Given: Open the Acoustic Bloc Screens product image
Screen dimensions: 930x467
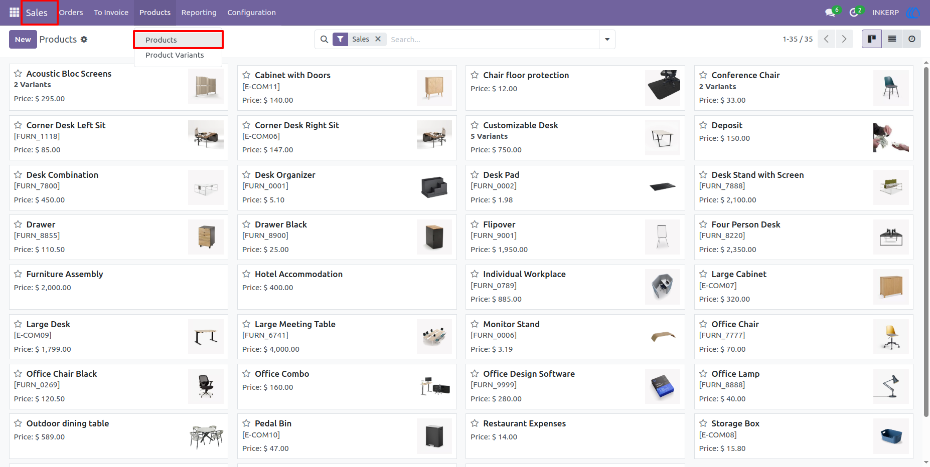Looking at the screenshot, I should click(x=206, y=86).
